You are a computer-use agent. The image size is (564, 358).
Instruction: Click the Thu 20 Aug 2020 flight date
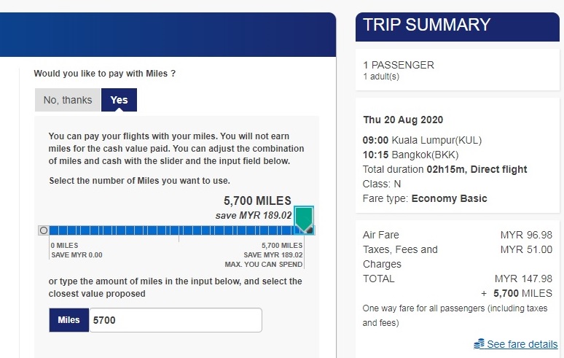click(403, 120)
